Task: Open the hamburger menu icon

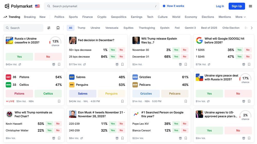Action: tap(250, 6)
